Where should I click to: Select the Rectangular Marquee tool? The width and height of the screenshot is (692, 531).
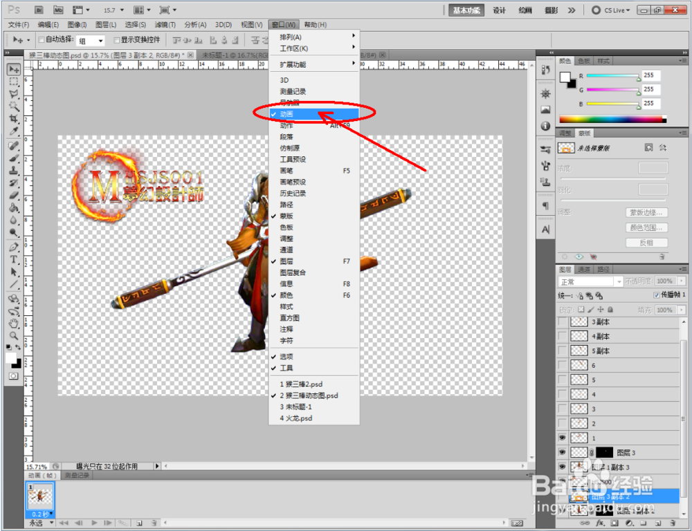point(14,82)
